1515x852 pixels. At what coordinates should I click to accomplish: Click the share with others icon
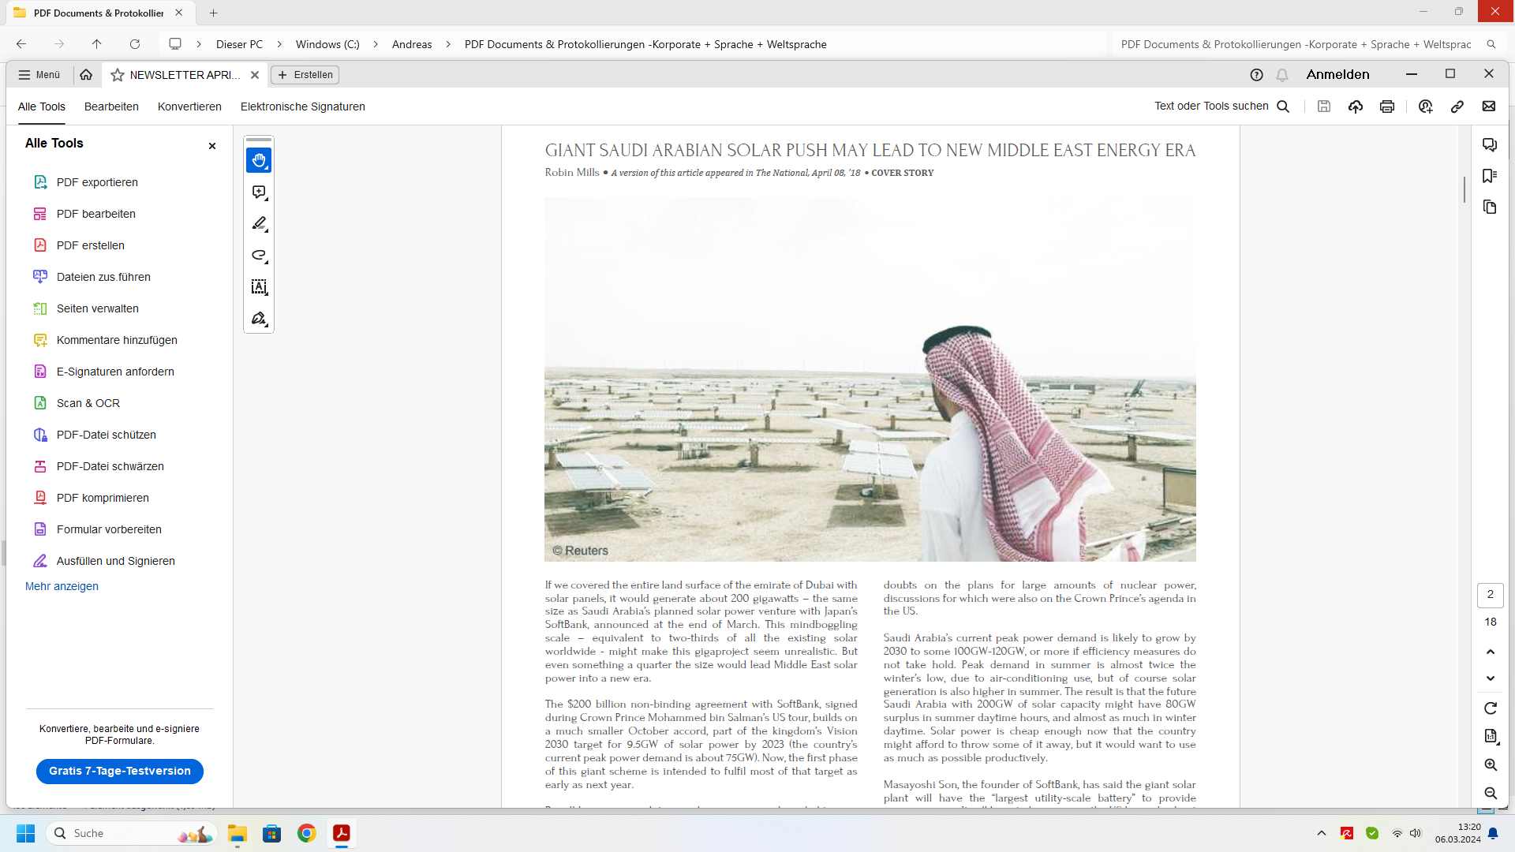[x=1425, y=106]
